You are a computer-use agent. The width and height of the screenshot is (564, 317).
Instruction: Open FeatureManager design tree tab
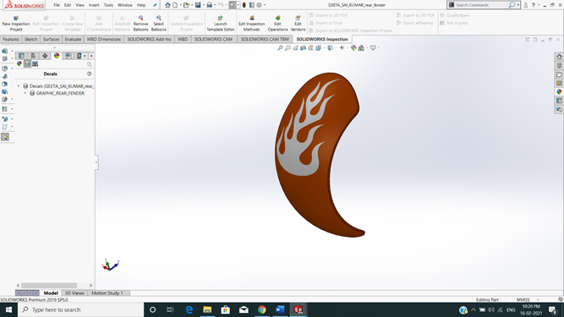pyautogui.click(x=22, y=56)
